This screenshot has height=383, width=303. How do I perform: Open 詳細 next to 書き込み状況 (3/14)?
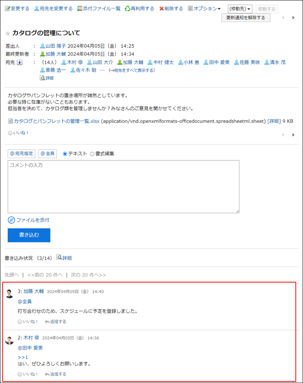(64, 258)
